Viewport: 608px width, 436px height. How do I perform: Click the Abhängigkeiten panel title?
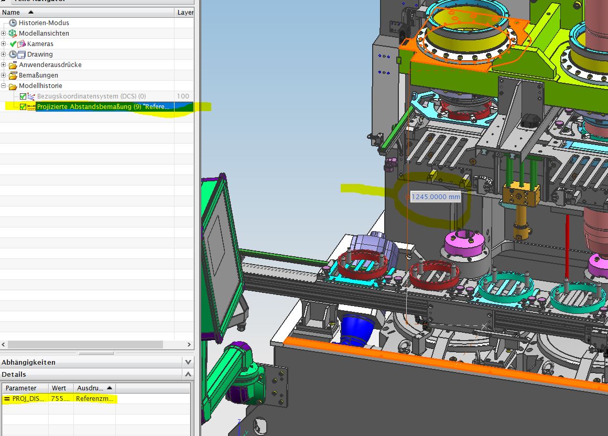(x=29, y=362)
